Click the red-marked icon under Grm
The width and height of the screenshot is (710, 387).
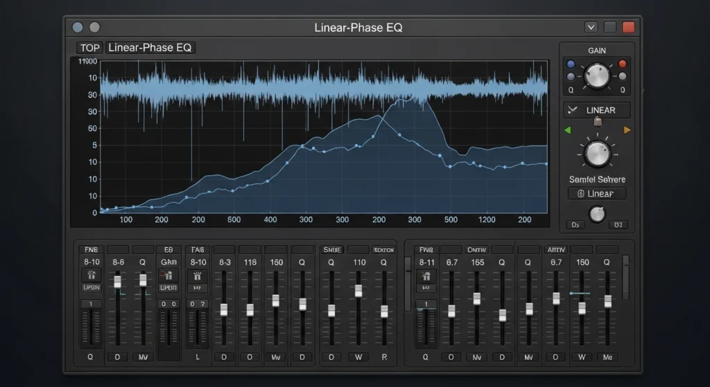[x=168, y=275]
